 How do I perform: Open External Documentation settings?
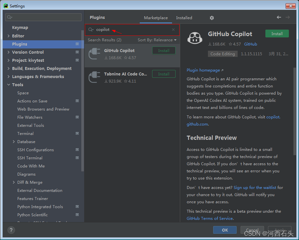(40, 191)
